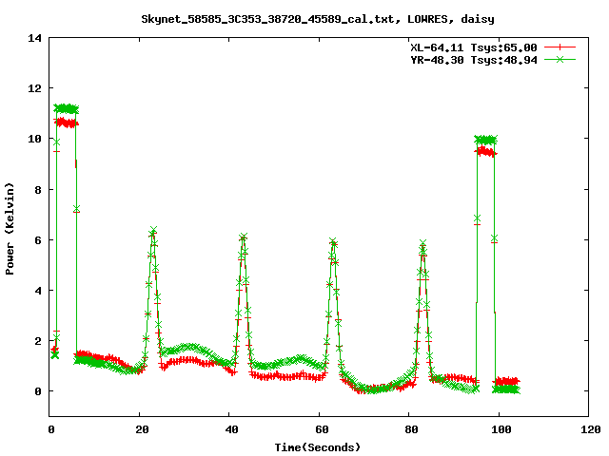Click x-axis tick label 120

[x=591, y=429]
